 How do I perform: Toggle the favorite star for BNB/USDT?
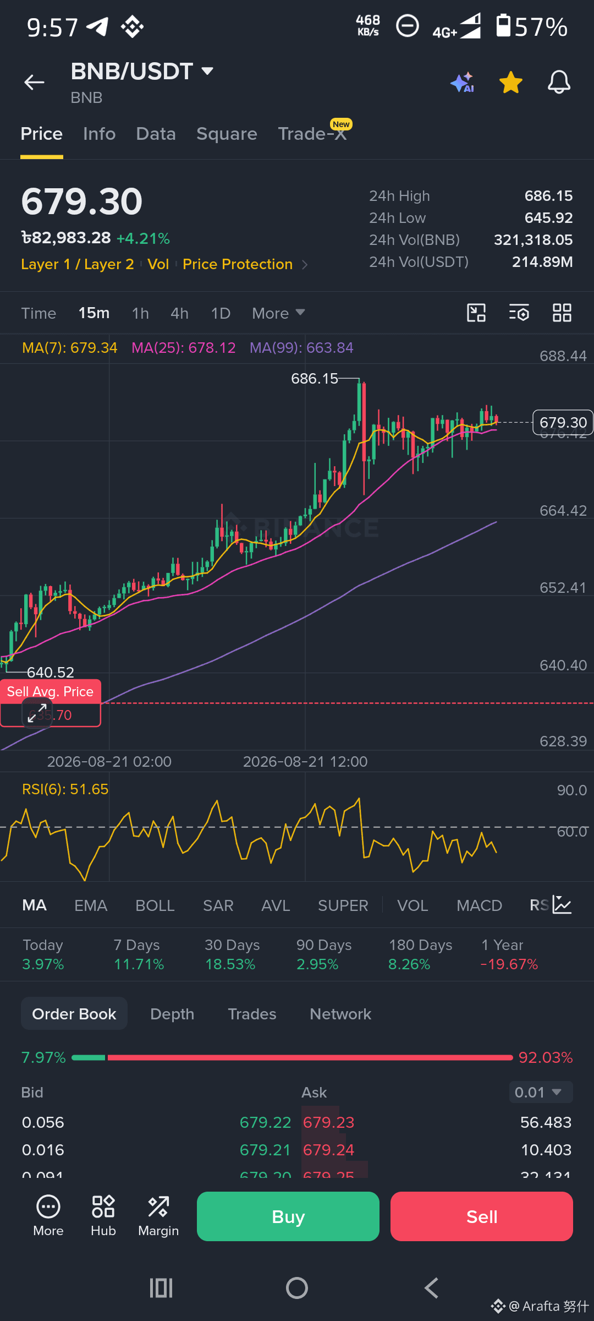point(511,83)
